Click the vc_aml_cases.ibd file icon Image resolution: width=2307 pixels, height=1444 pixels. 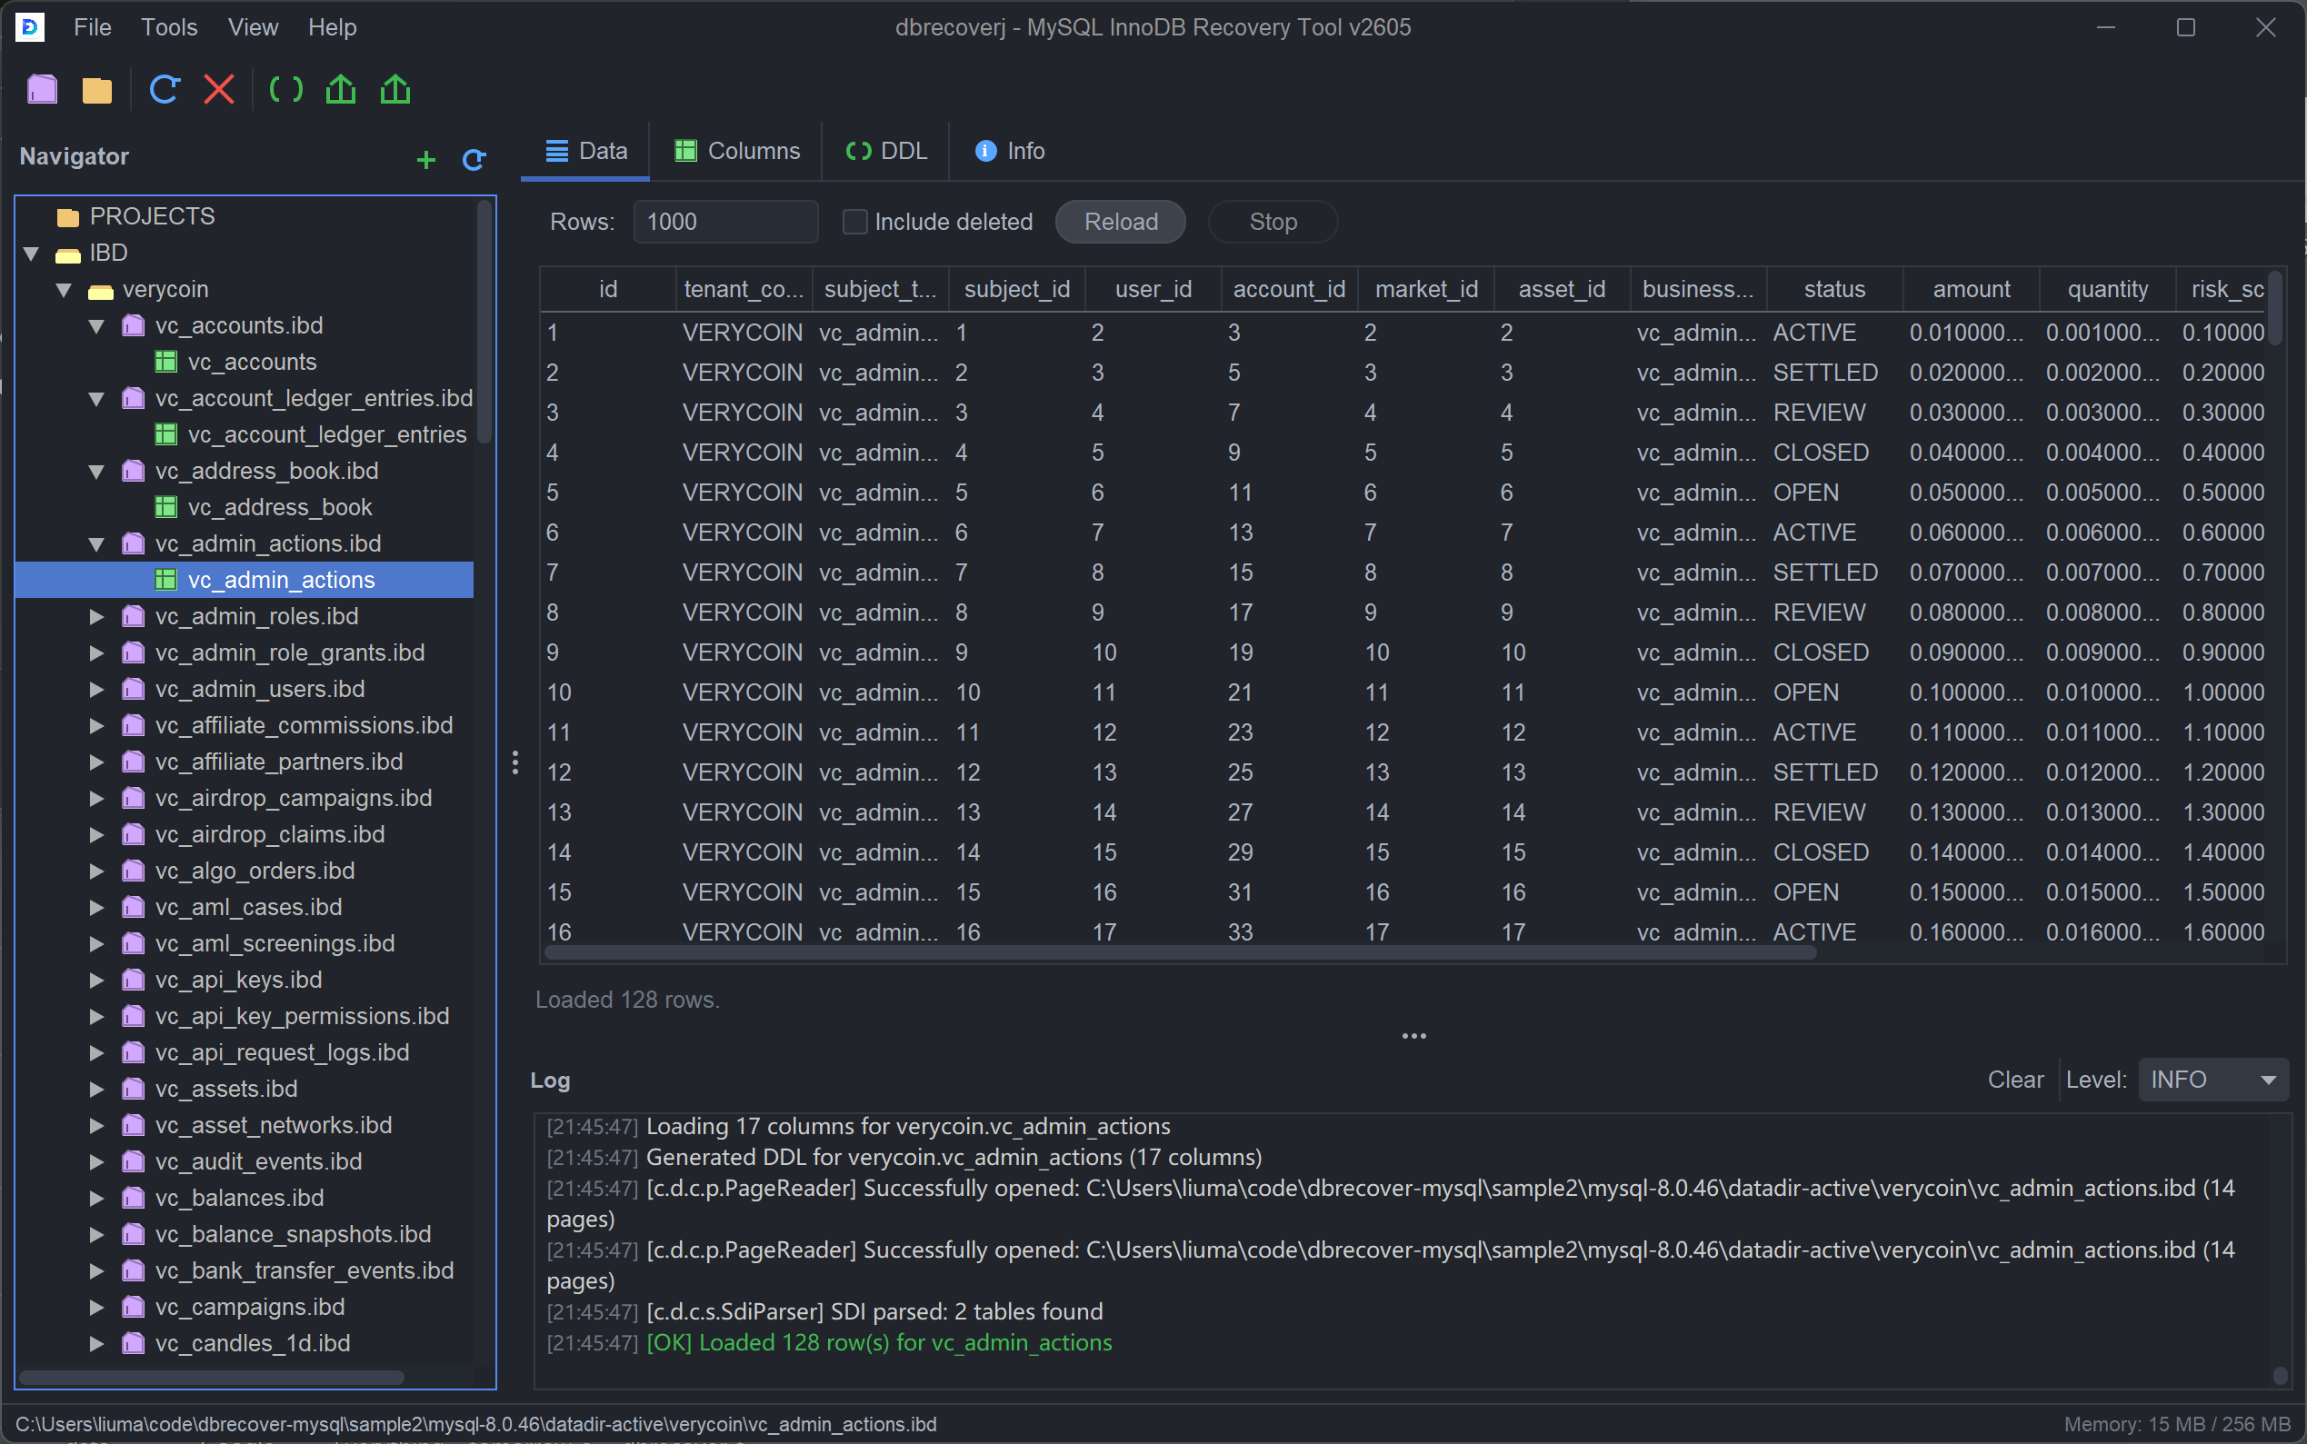coord(134,907)
